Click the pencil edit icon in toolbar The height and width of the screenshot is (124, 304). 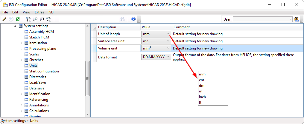click(4, 19)
